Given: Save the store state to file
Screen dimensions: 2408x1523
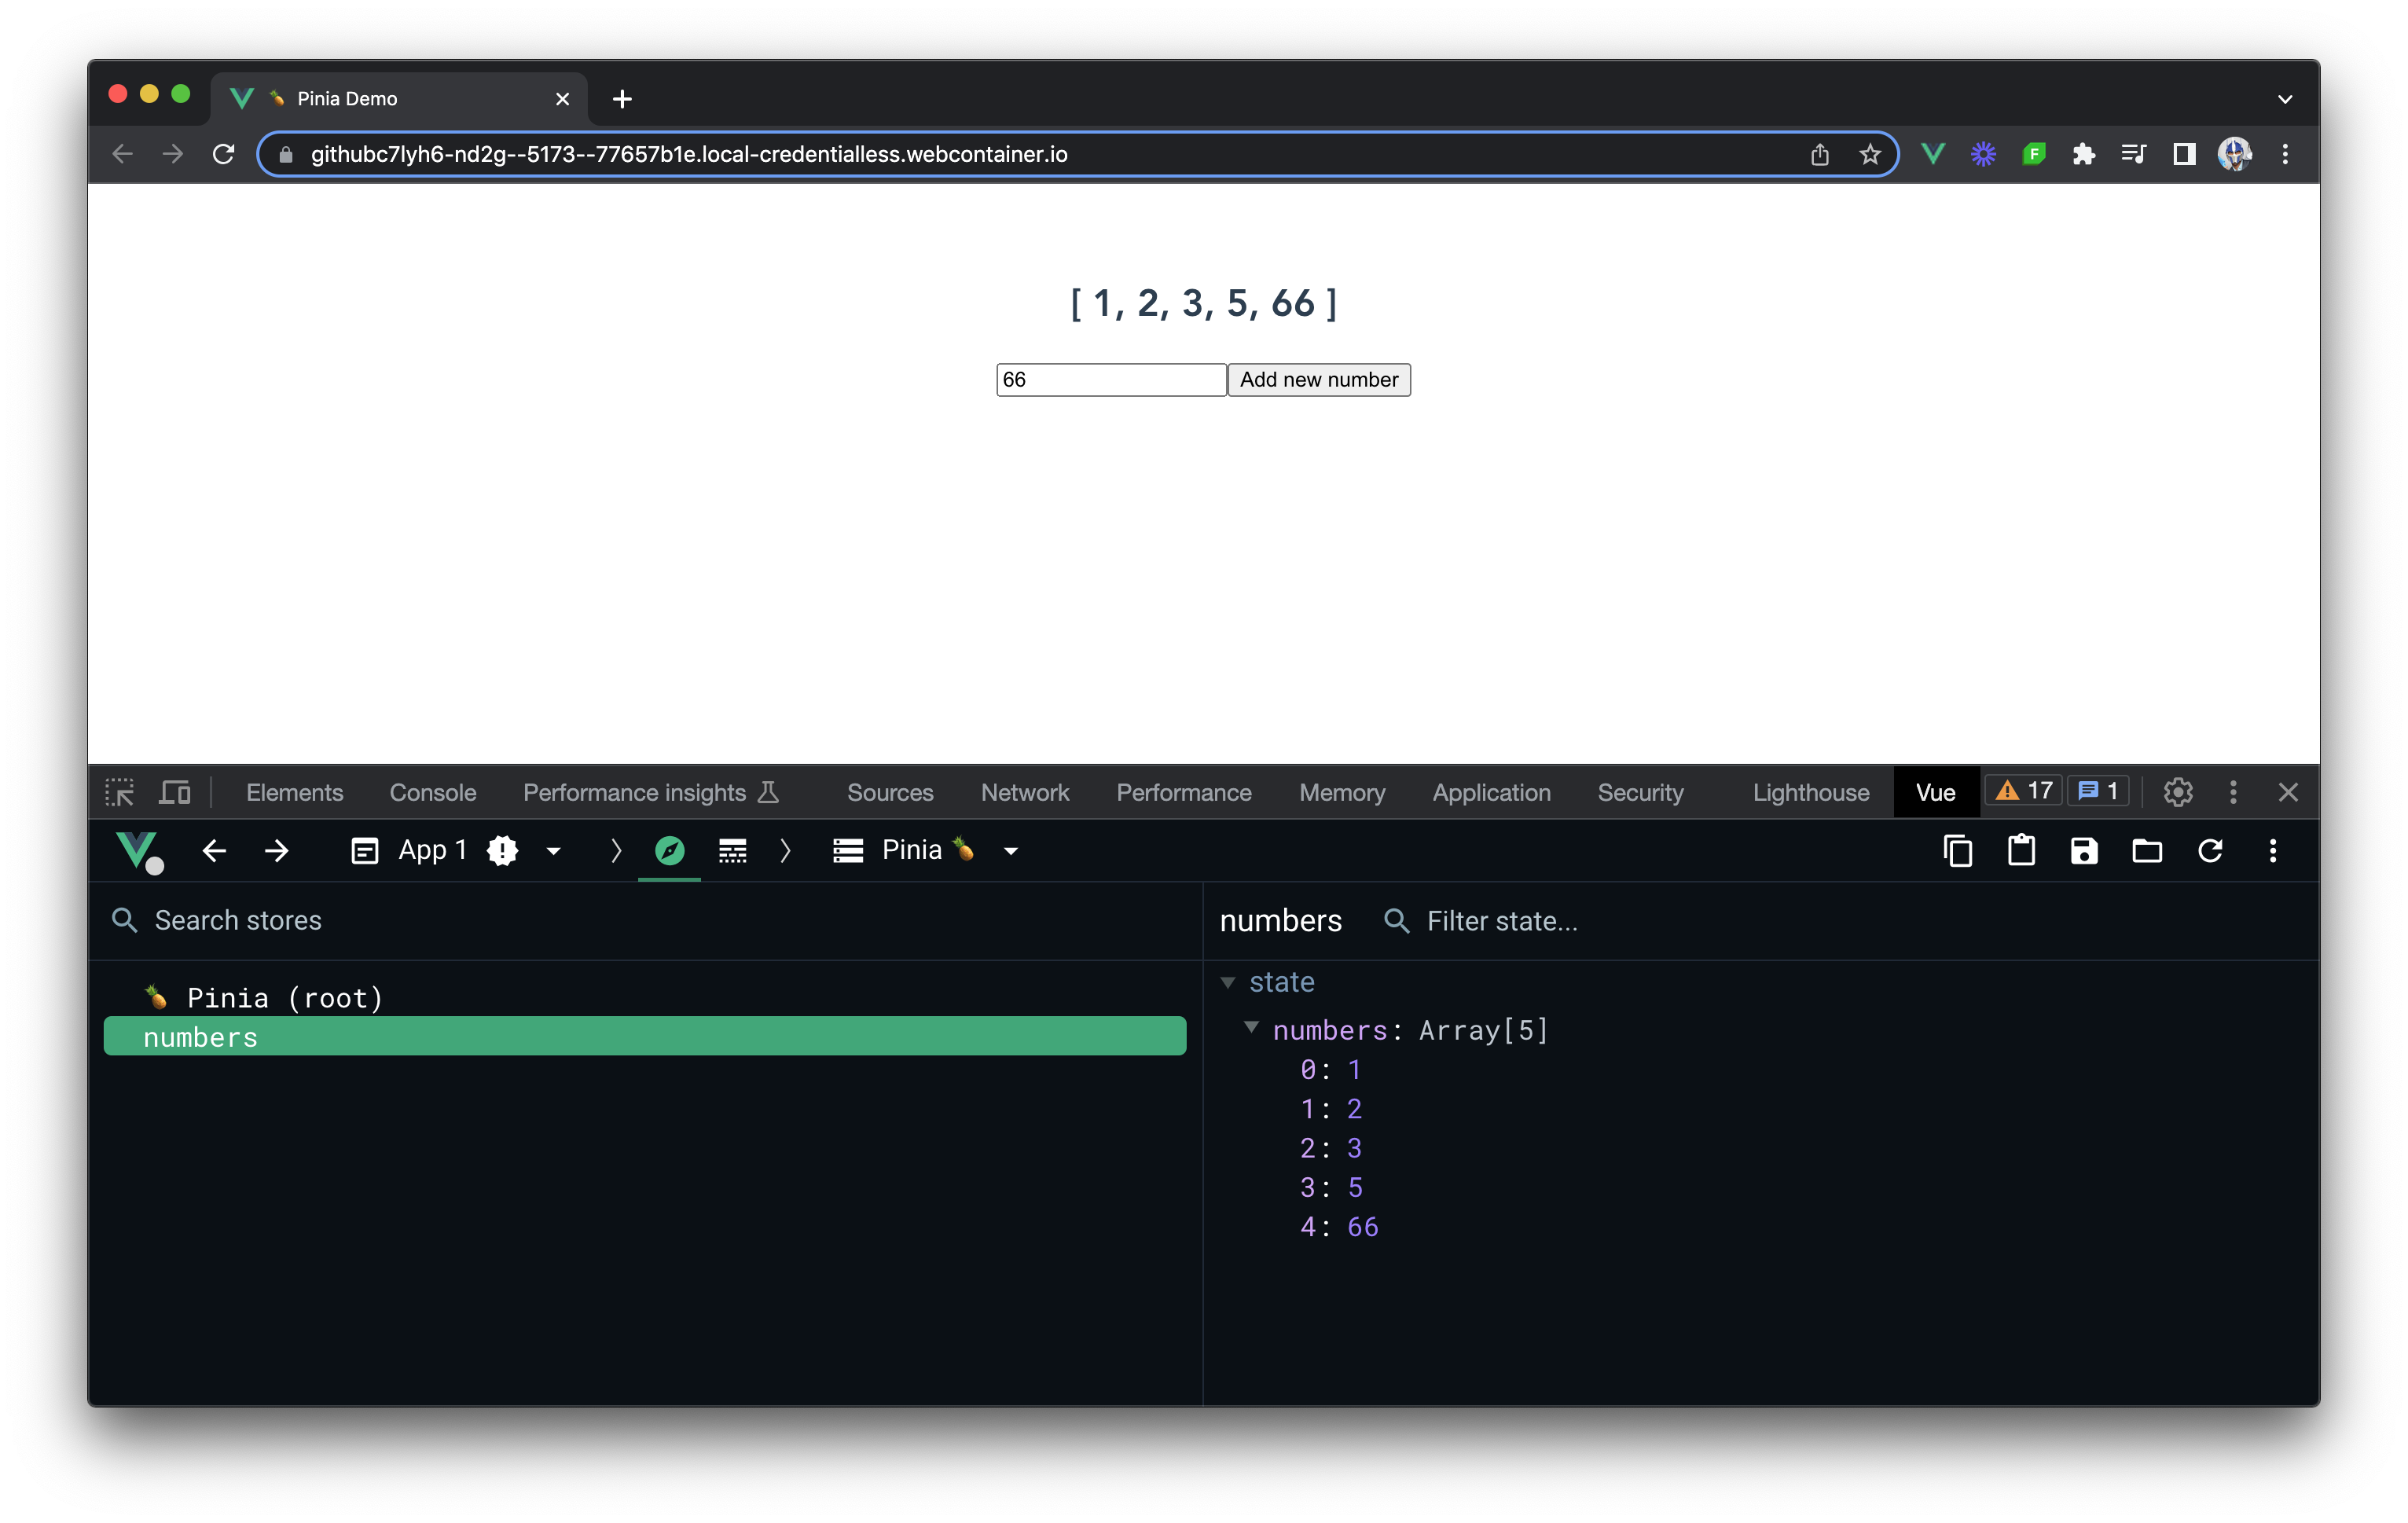Looking at the screenshot, I should tap(2083, 850).
